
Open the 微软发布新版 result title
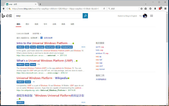coord(50,96)
